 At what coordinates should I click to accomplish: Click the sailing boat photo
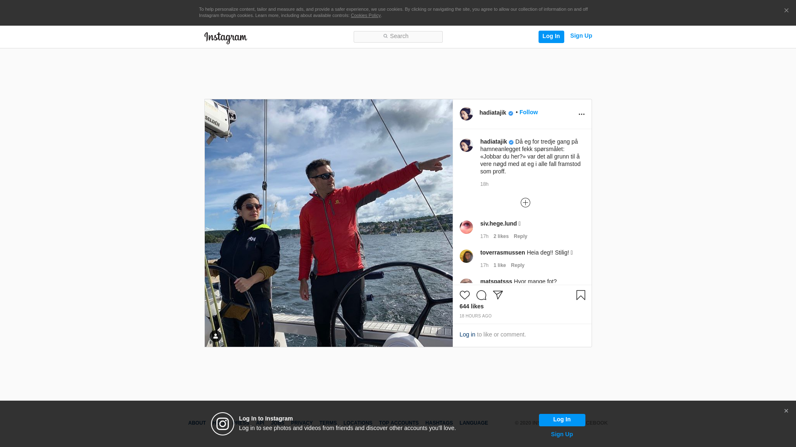point(328,223)
